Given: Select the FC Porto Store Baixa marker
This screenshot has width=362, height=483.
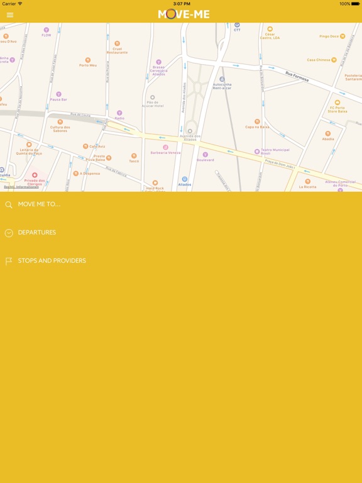Looking at the screenshot, I should 337,103.
